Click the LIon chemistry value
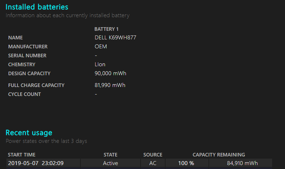 click(100, 64)
